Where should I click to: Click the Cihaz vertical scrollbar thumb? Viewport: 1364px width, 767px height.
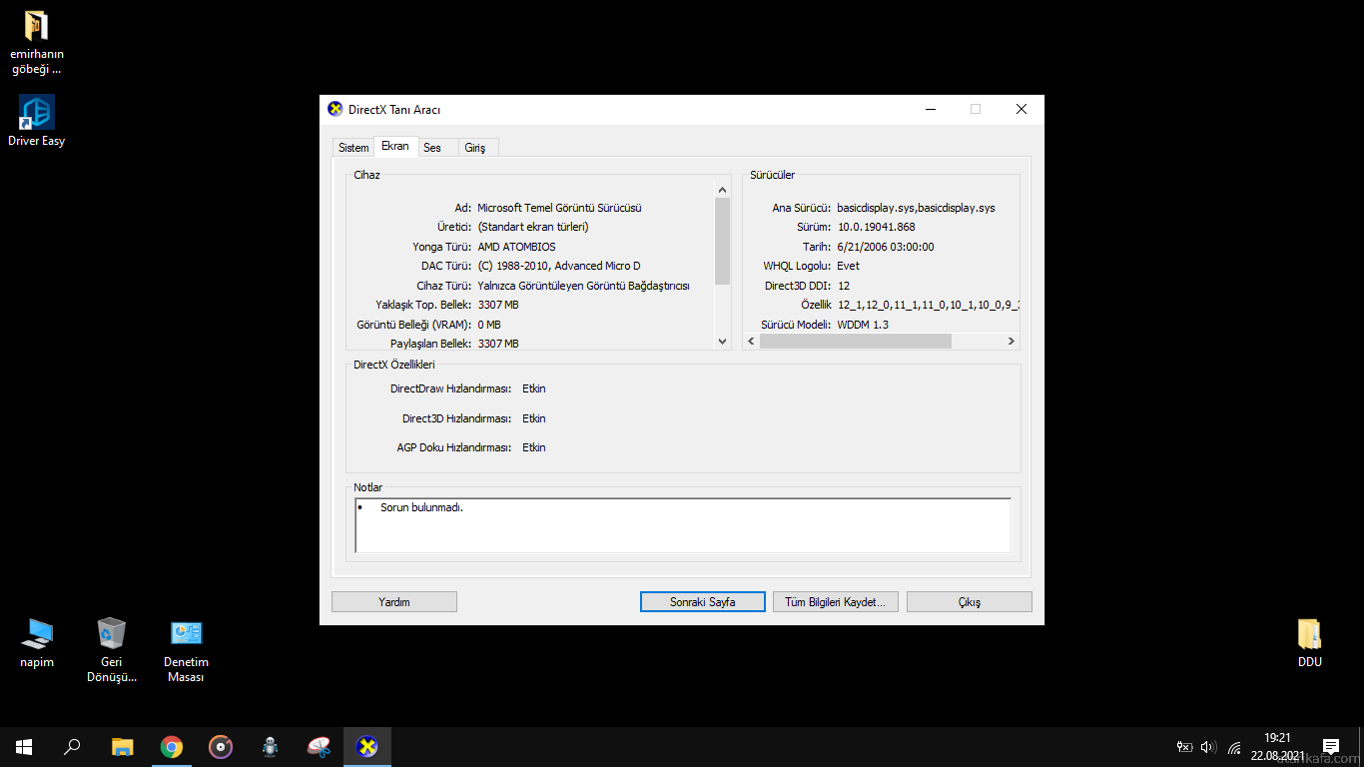tap(724, 241)
